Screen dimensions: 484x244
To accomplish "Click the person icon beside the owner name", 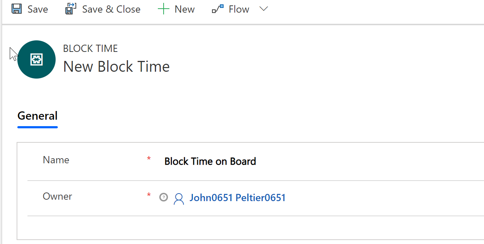I will [x=179, y=198].
